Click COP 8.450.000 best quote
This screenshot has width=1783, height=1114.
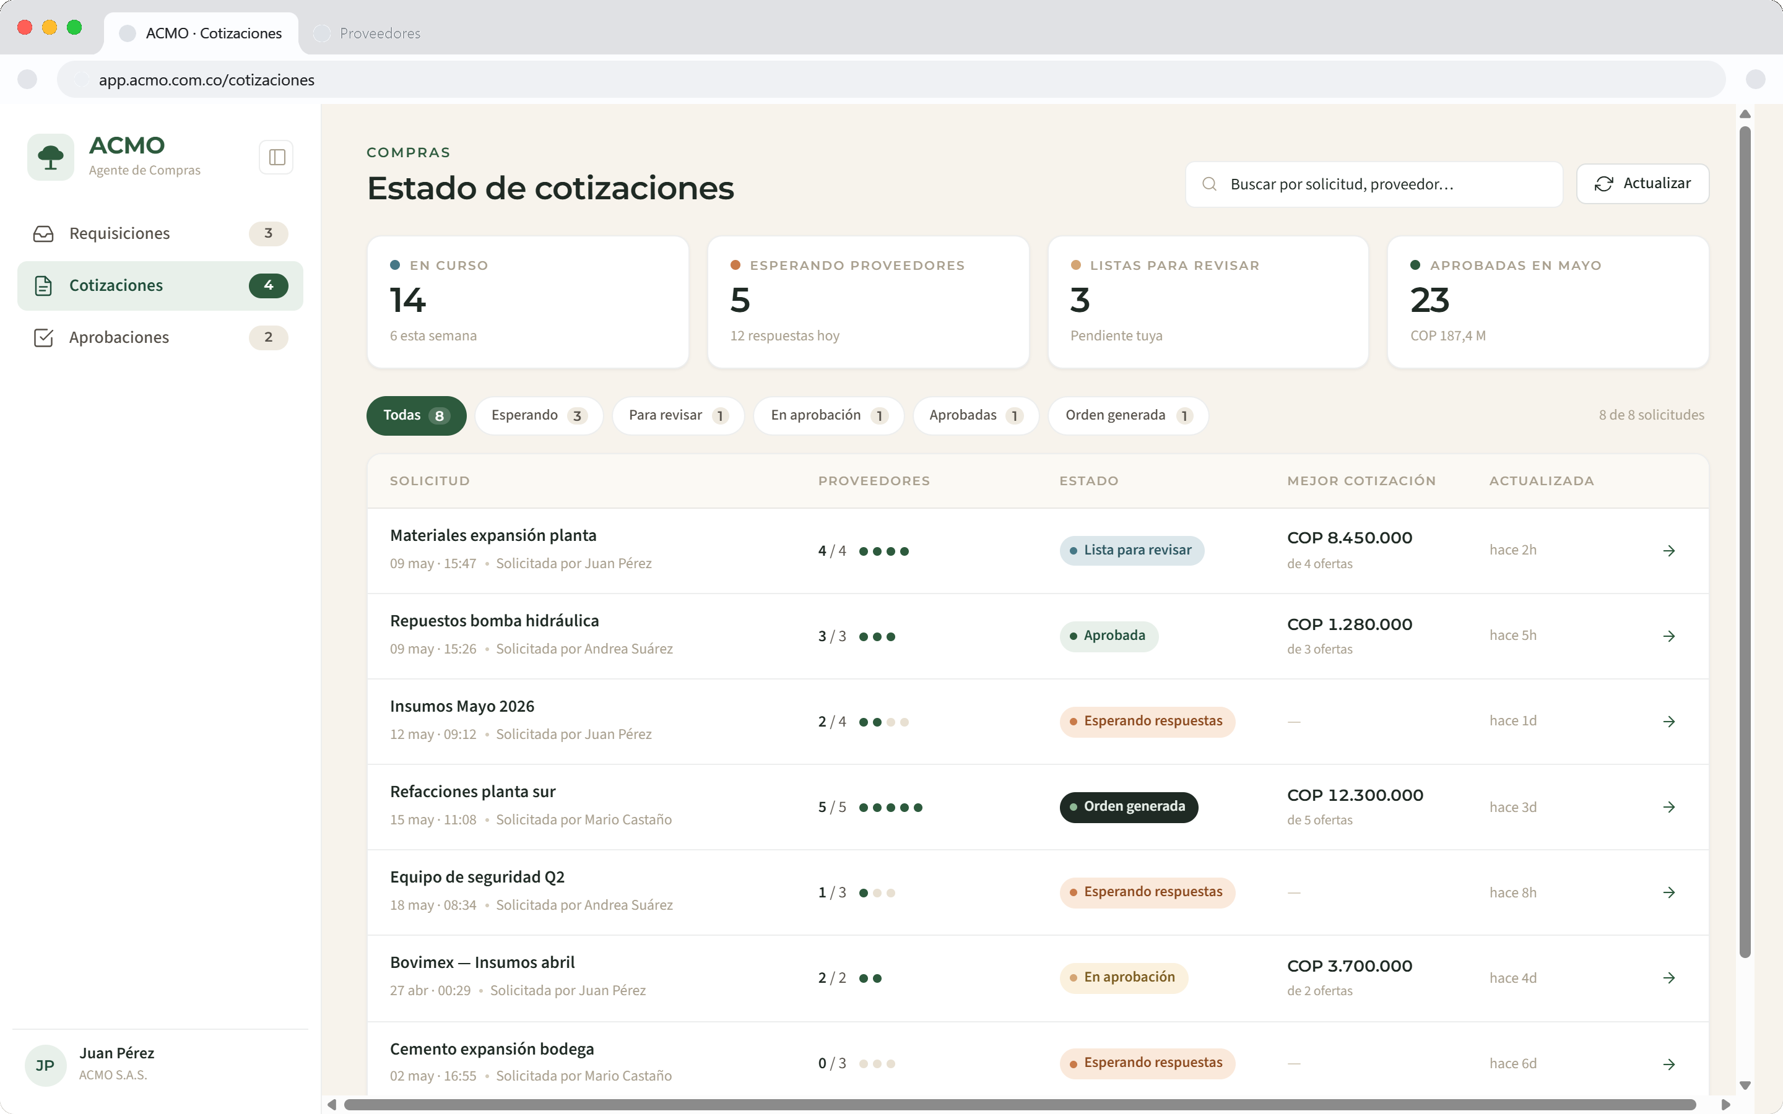pyautogui.click(x=1349, y=538)
